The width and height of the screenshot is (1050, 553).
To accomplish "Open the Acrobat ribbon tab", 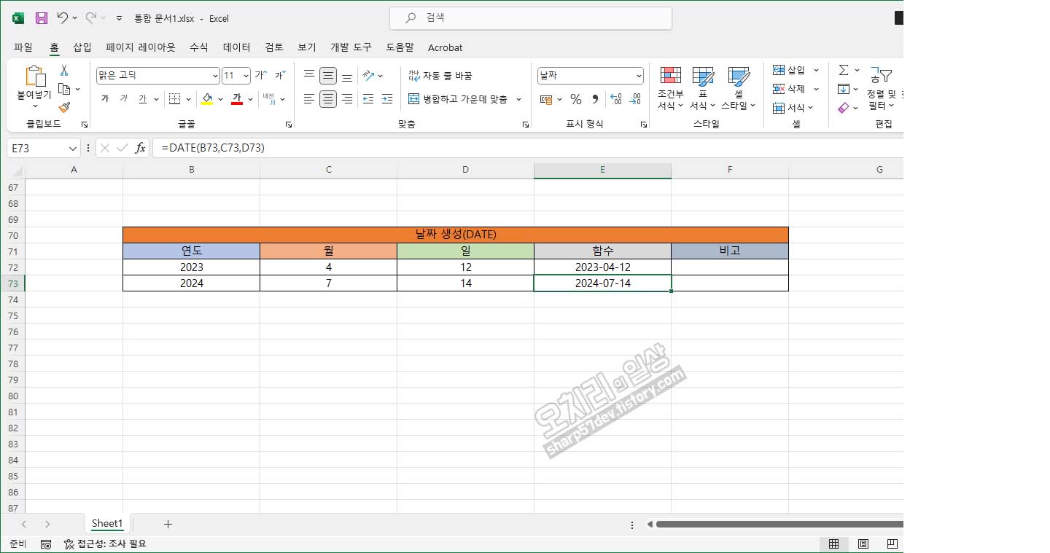I will click(x=445, y=47).
